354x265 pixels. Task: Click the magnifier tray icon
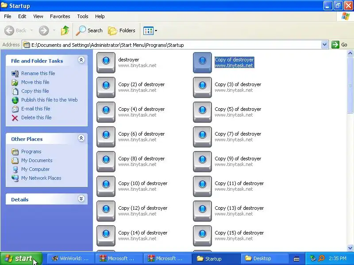pos(322,258)
